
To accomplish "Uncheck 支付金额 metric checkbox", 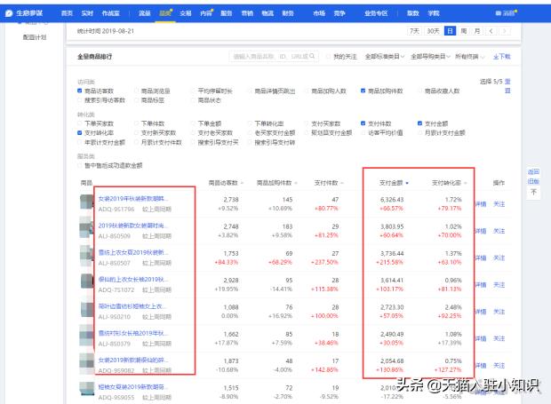I will 420,123.
